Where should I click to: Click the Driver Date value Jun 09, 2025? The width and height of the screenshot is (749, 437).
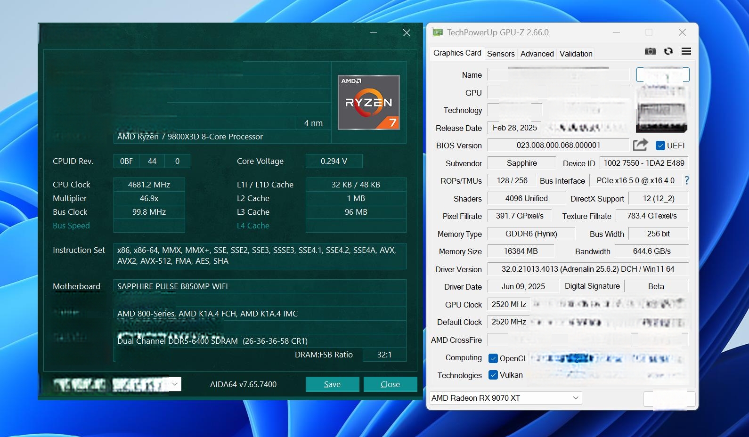click(523, 286)
